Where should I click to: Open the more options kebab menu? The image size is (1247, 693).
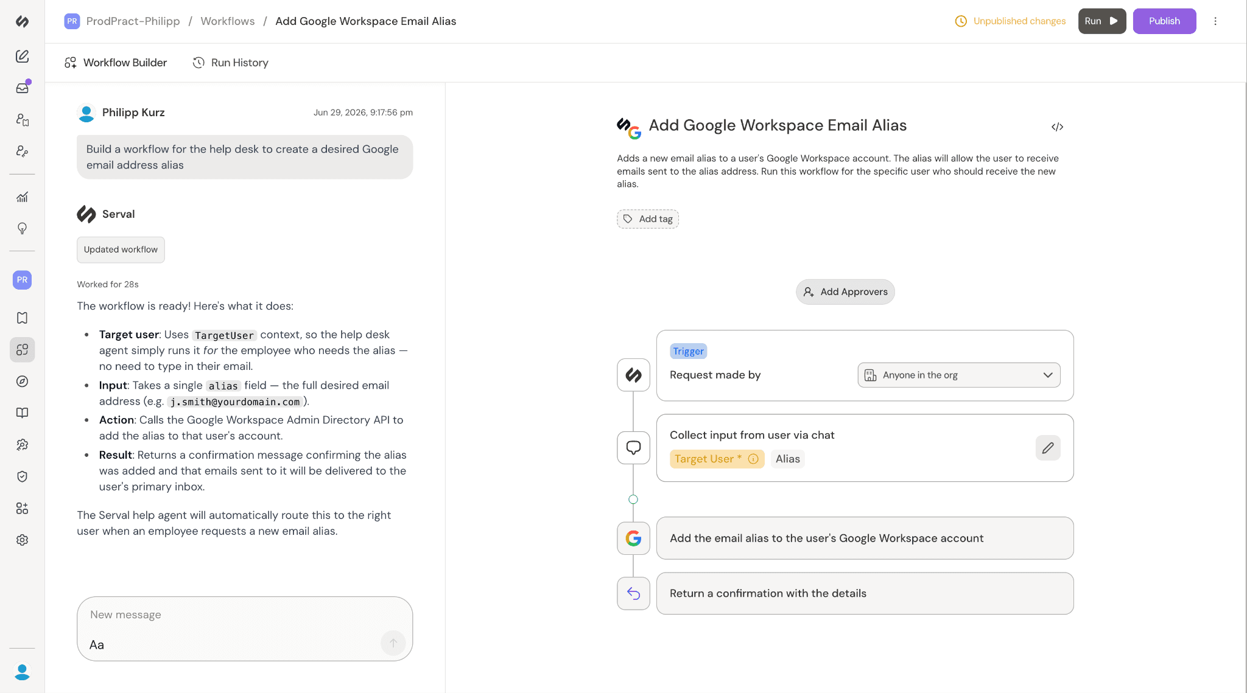point(1215,21)
